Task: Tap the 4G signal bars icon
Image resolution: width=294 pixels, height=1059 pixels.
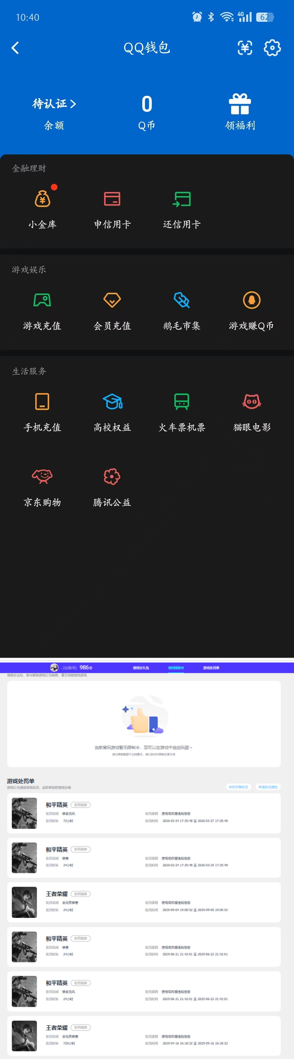Action: click(245, 17)
